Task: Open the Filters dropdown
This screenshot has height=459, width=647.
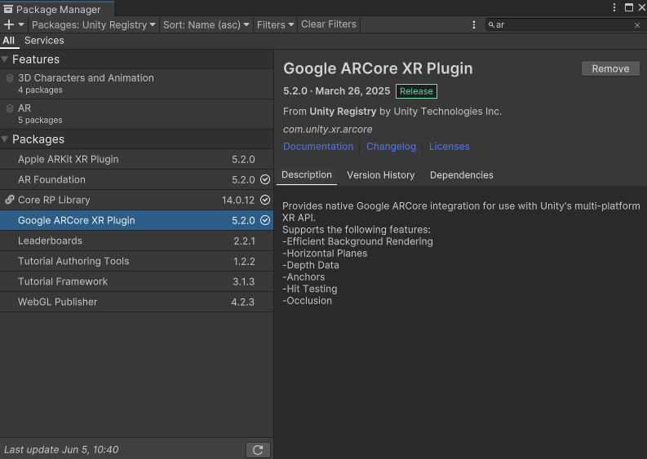Action: pyautogui.click(x=275, y=24)
